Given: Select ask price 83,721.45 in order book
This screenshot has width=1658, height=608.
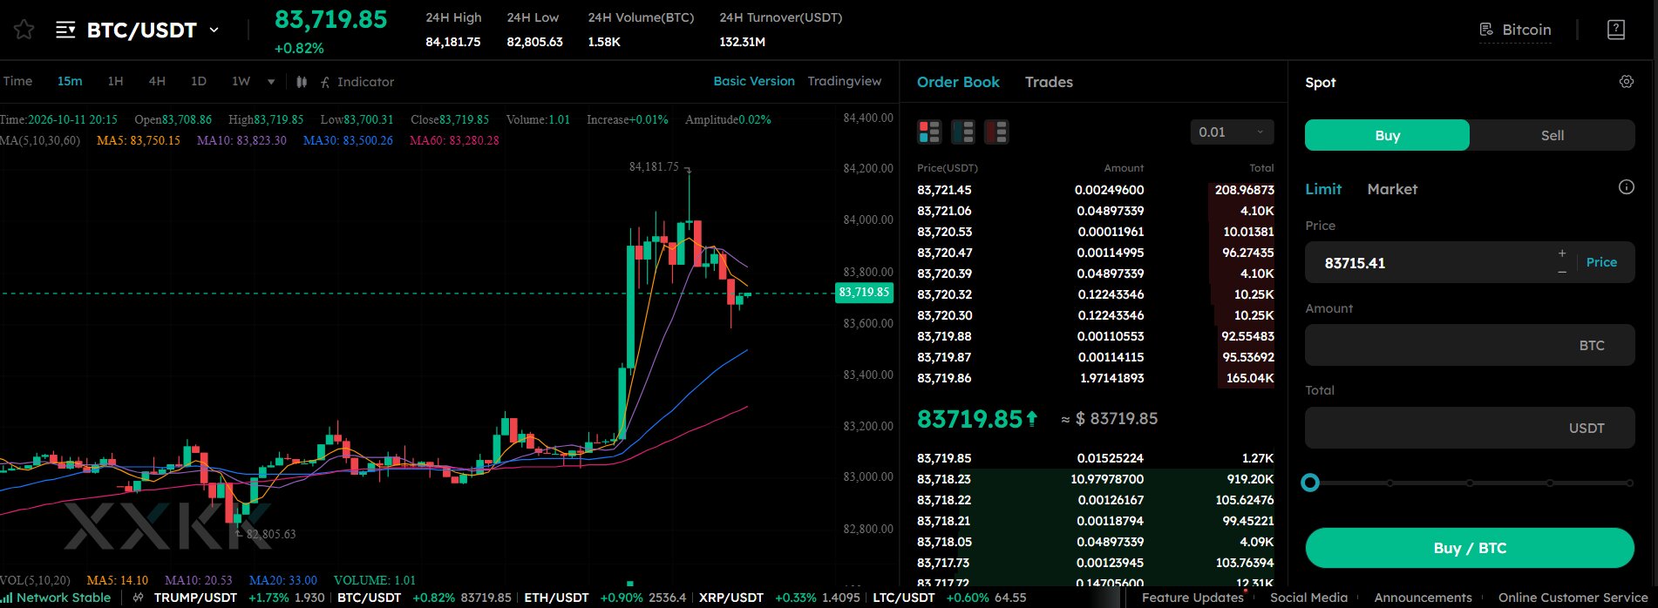Looking at the screenshot, I should [944, 190].
